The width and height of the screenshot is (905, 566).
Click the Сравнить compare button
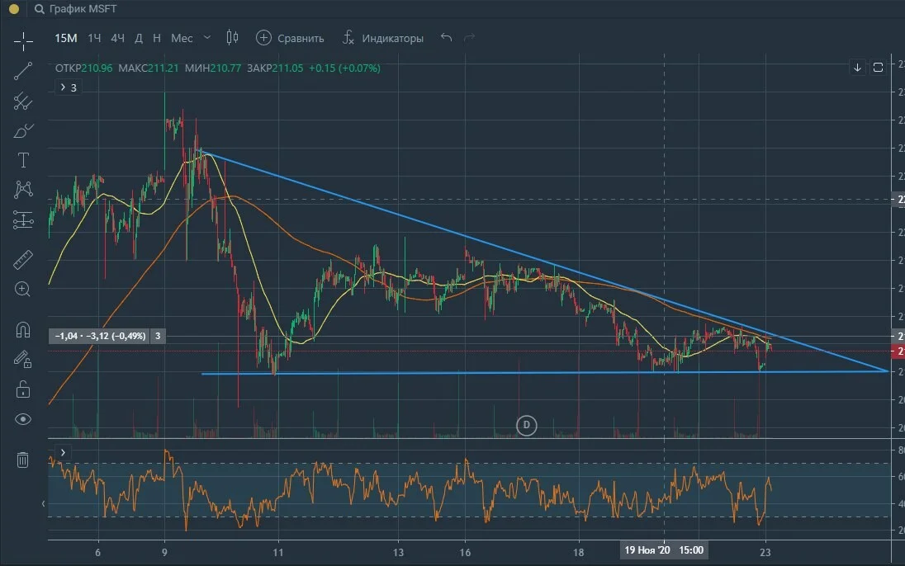290,38
